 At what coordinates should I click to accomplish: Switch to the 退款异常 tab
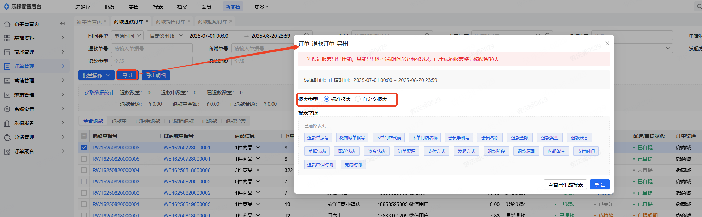[x=236, y=121]
